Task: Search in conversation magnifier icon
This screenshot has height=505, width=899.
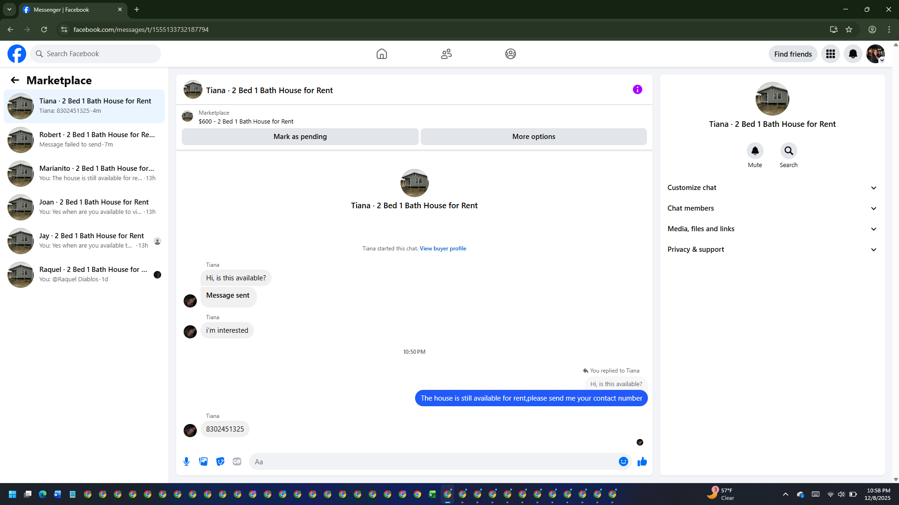Action: point(788,151)
